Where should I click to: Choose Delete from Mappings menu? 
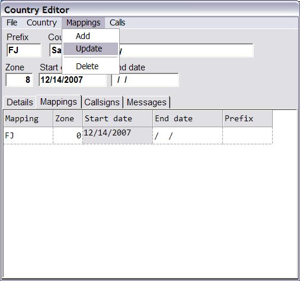tap(91, 66)
